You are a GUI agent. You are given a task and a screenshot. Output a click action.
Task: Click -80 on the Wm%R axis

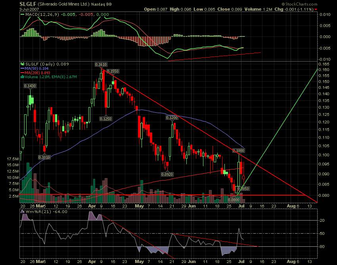click(322, 246)
